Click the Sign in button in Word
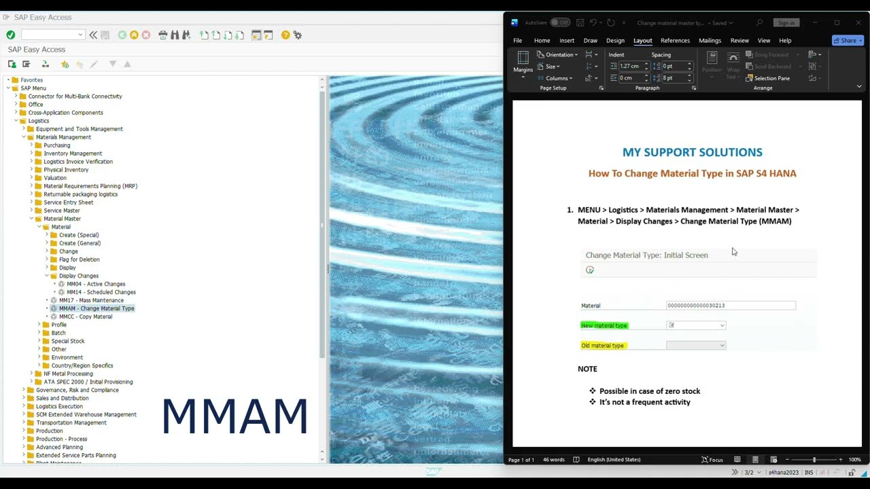Viewport: 870px width, 489px height. [786, 23]
